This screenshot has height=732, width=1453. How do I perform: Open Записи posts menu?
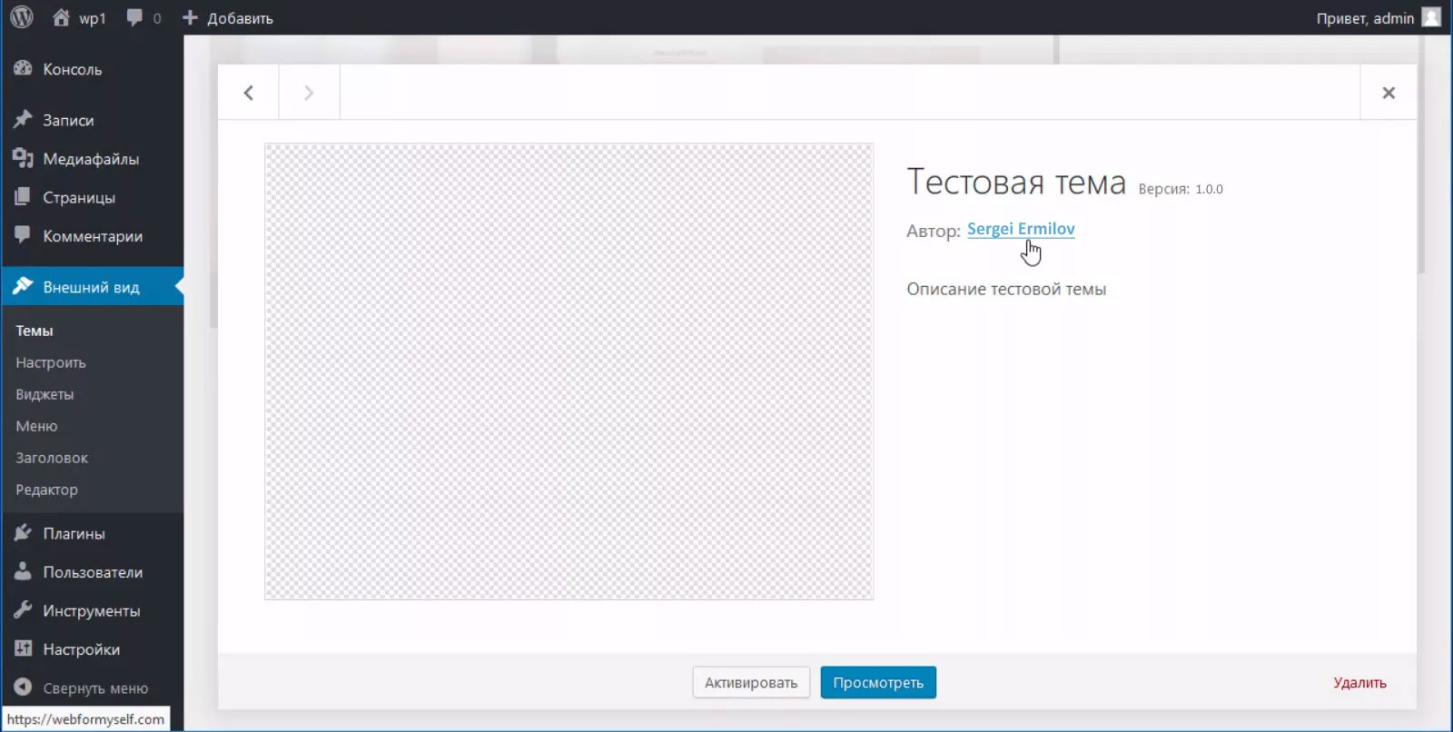pos(68,120)
